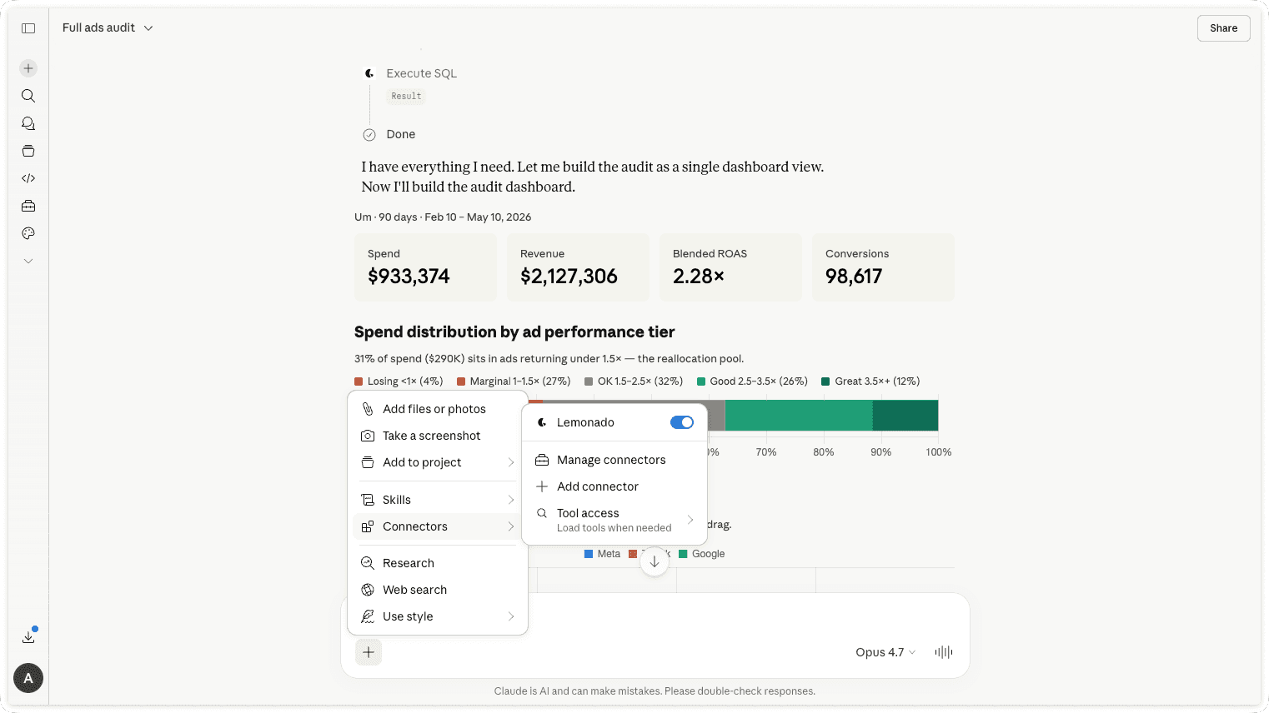The height and width of the screenshot is (713, 1269).
Task: Open the Opus 4.7 model selector
Action: point(885,652)
